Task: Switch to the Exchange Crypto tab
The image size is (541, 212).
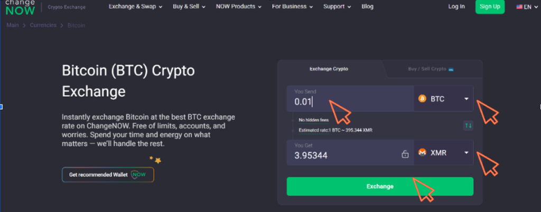Action: (329, 69)
